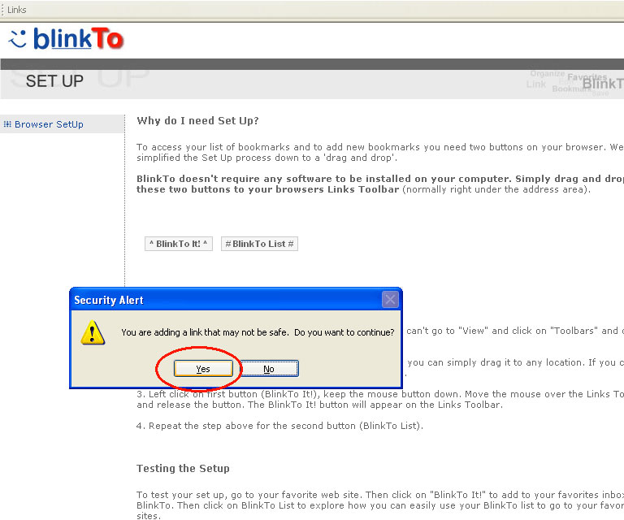Click the # BlinkTo List # button
Screen dimensions: 624x520
tap(259, 244)
